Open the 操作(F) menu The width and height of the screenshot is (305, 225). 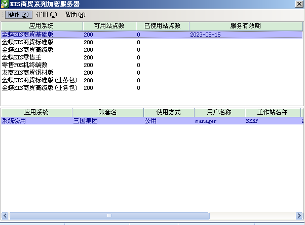pyautogui.click(x=18, y=15)
